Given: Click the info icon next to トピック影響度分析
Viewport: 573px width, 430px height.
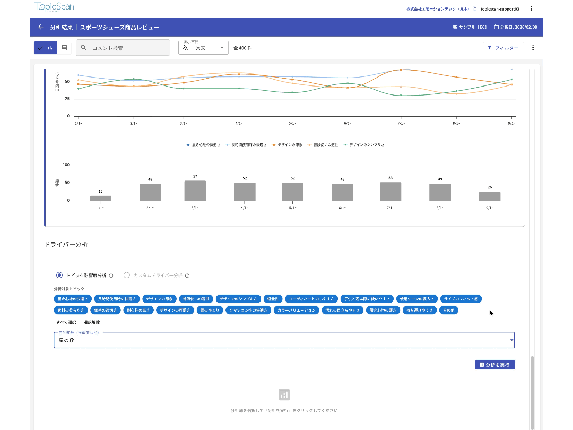Looking at the screenshot, I should click(x=111, y=276).
